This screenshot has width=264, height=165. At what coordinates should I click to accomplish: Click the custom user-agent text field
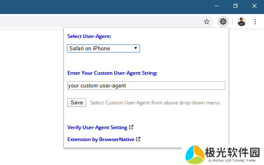pos(146,86)
